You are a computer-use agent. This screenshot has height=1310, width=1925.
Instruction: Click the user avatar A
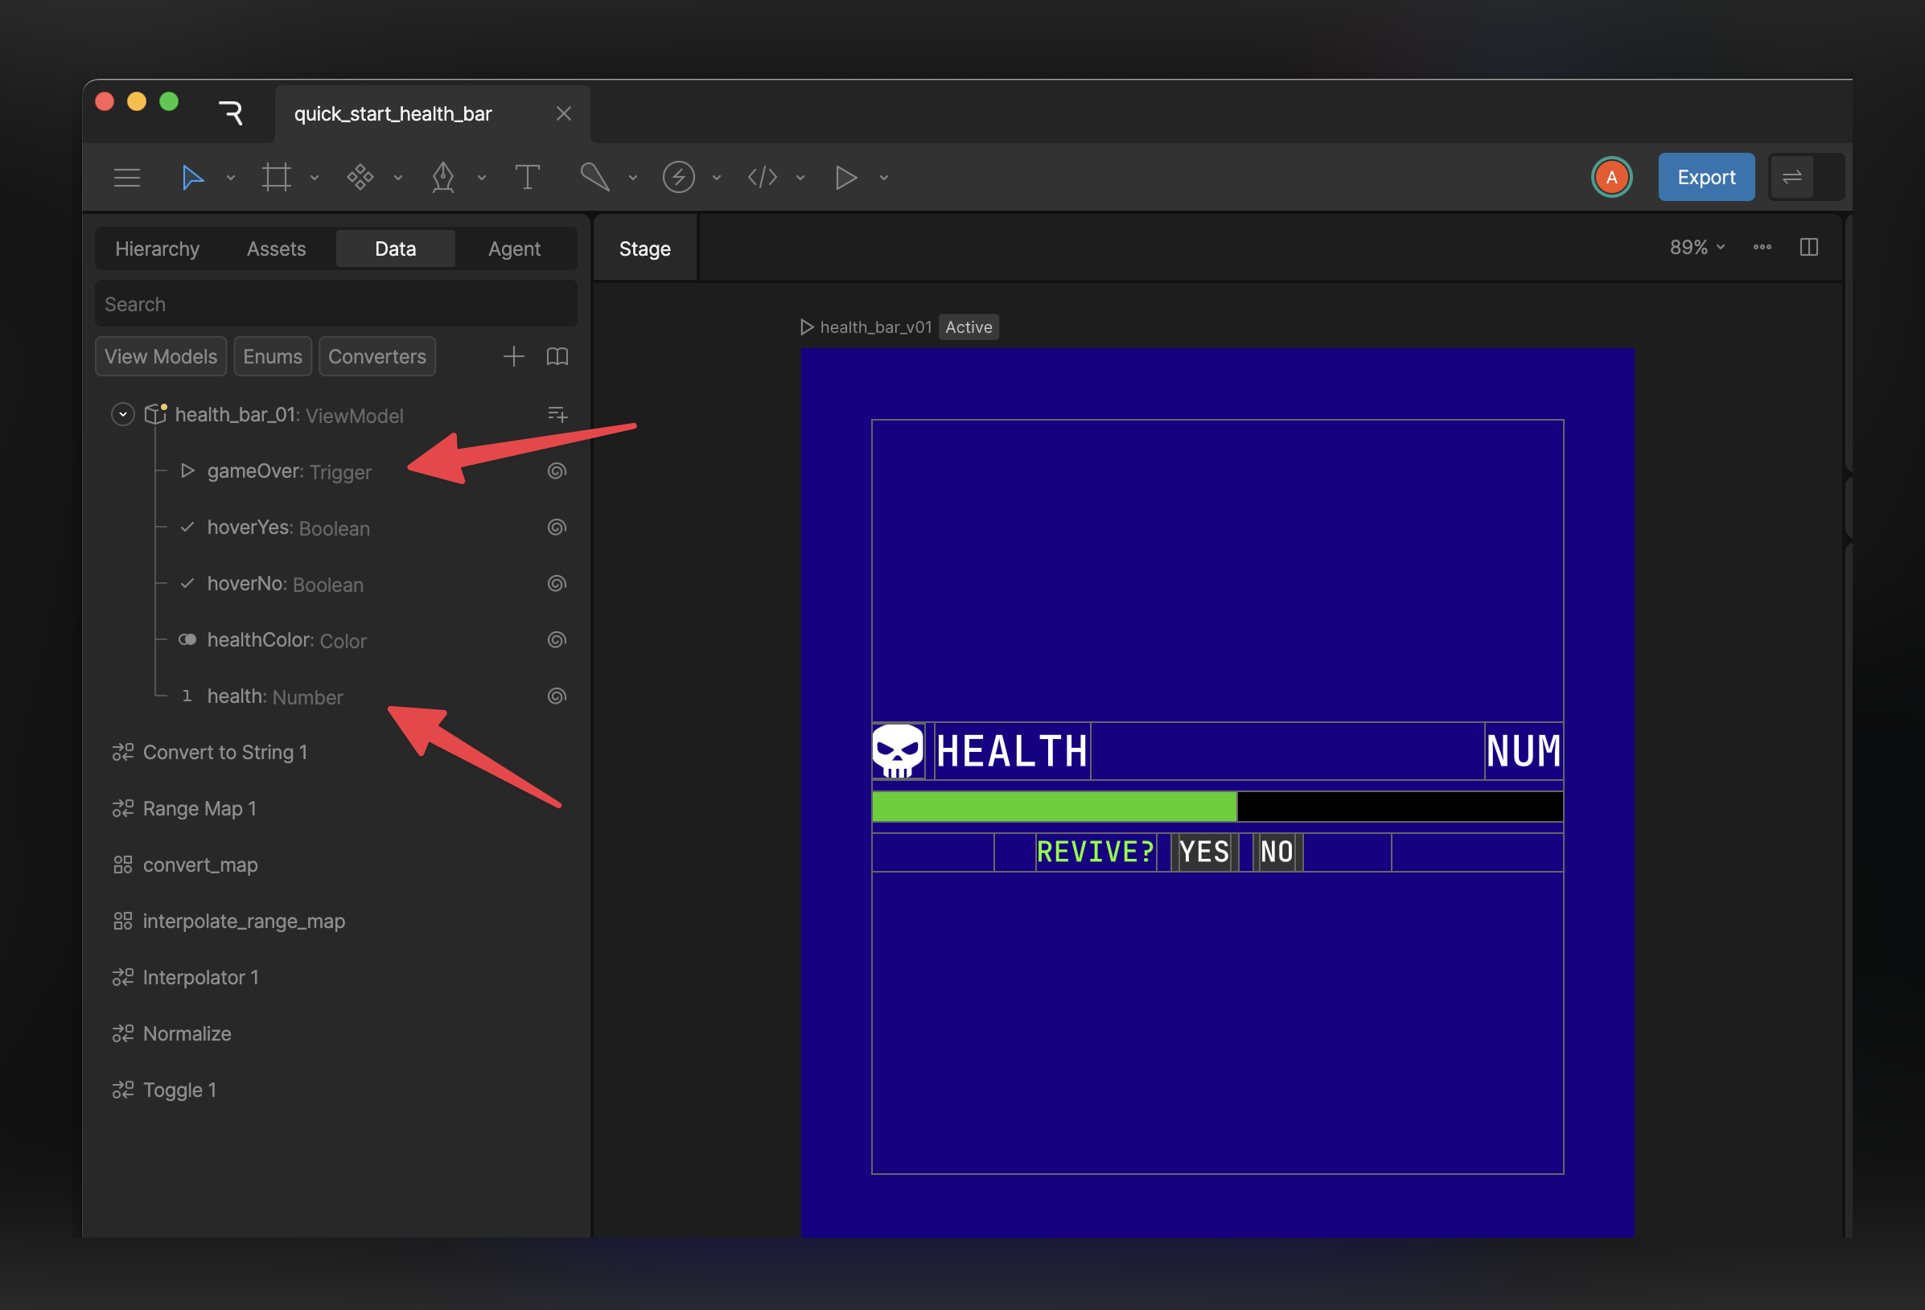[1611, 177]
